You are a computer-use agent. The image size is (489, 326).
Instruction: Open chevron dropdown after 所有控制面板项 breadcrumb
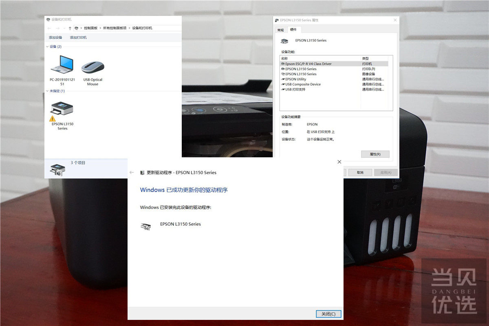(130, 28)
